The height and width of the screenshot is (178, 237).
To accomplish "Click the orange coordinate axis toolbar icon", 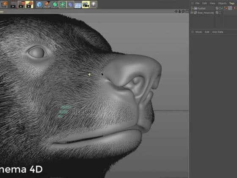I will click(x=4, y=5).
